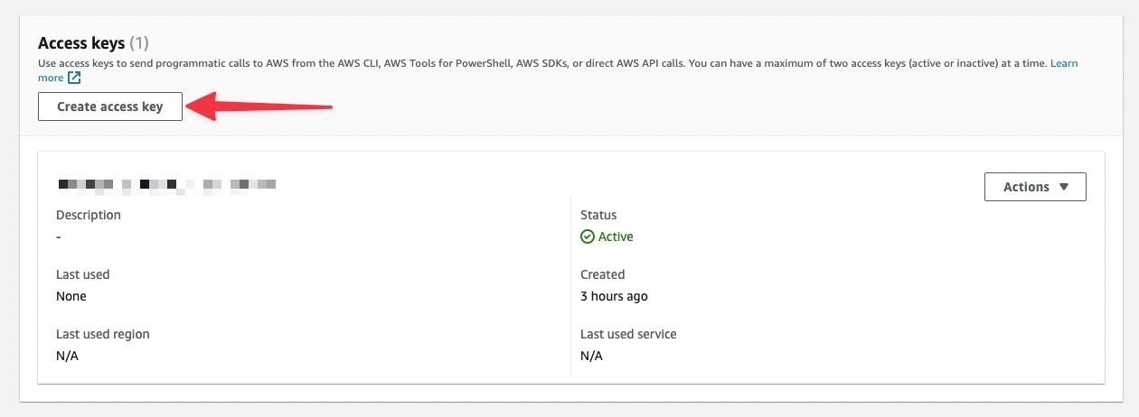Click the Actions dropdown triangle arrow
This screenshot has height=417, width=1139.
coord(1064,187)
